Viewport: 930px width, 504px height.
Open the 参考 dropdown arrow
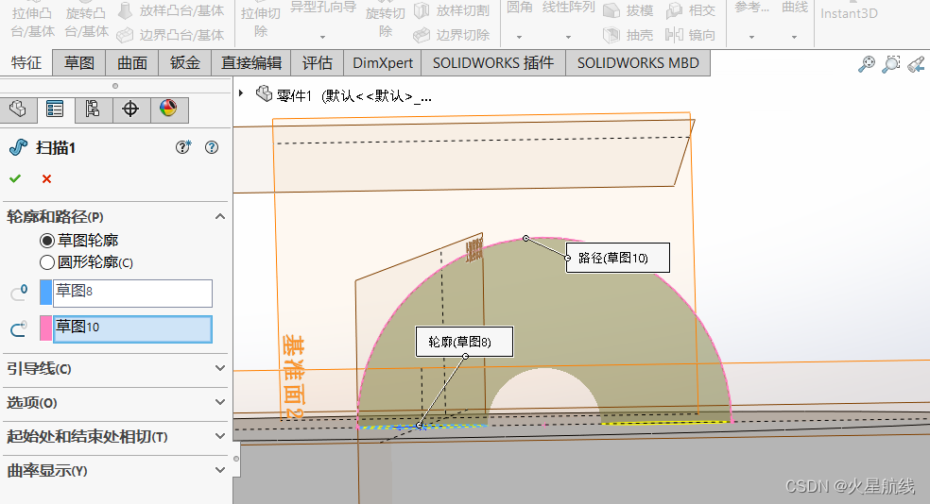point(751,38)
